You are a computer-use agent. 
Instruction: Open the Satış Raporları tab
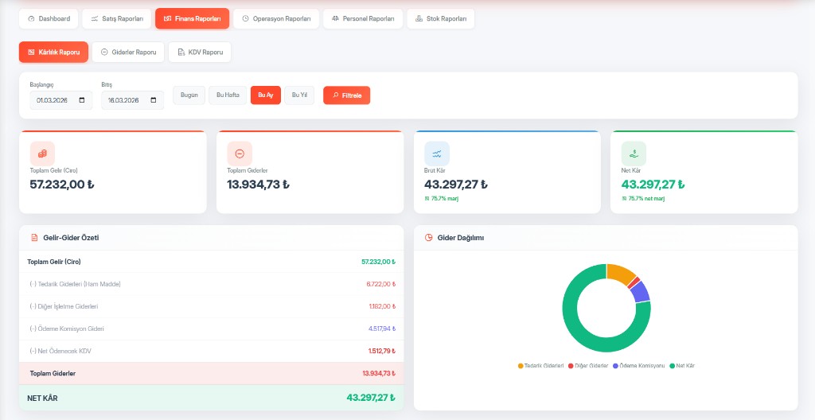point(116,18)
